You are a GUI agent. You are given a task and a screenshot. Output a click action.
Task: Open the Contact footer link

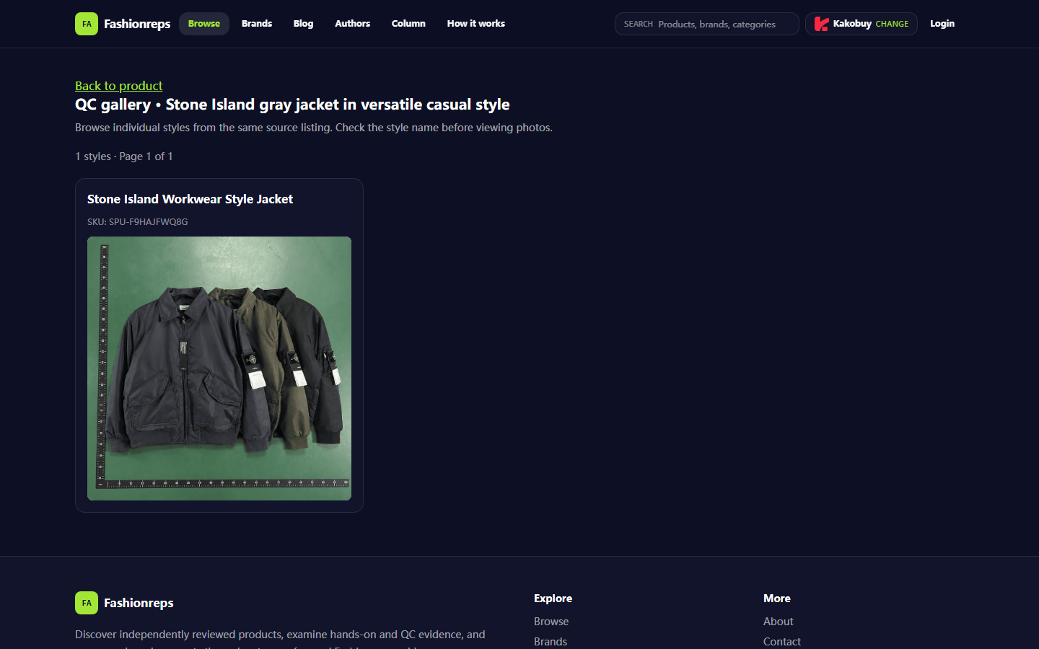782,642
